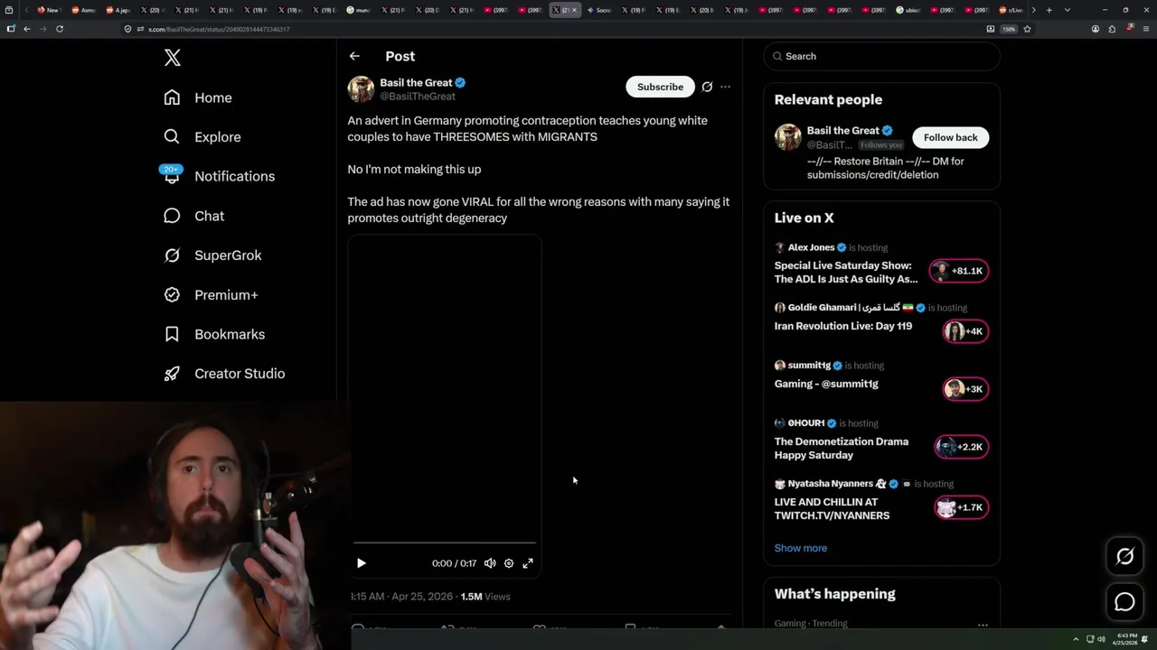This screenshot has height=650, width=1157.
Task: Open the floating Grok button
Action: (1124, 557)
